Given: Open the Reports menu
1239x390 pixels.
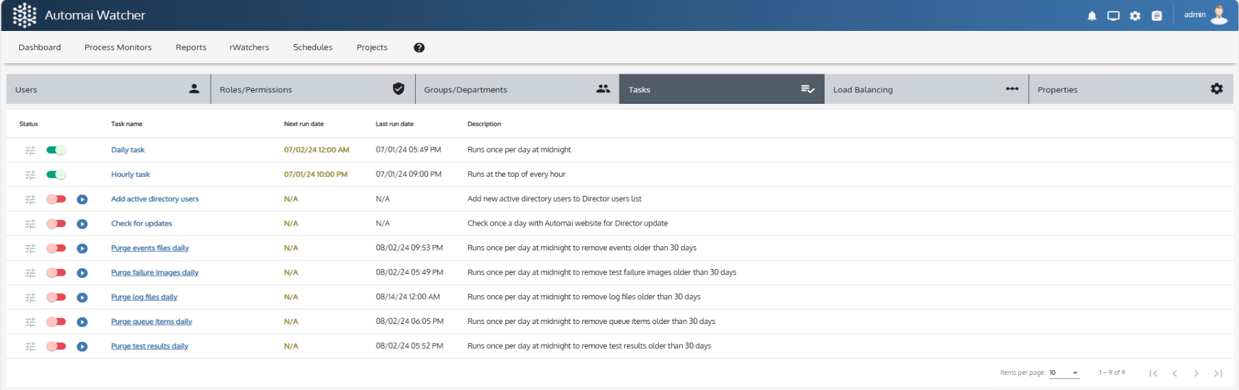Looking at the screenshot, I should tap(191, 47).
